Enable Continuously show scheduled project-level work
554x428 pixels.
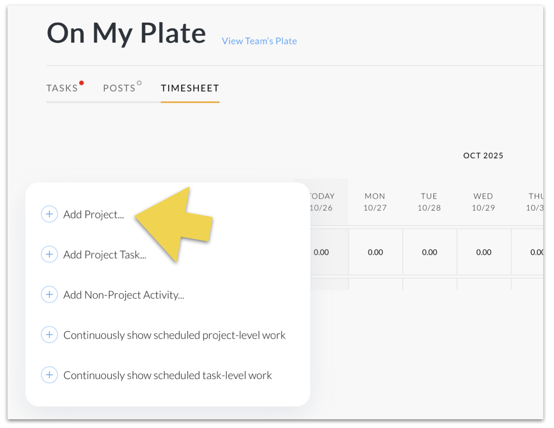174,335
